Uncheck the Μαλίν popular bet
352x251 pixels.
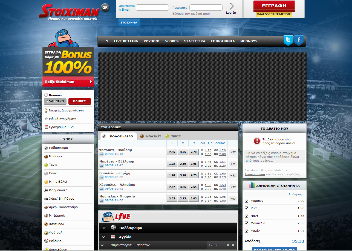tap(246, 231)
